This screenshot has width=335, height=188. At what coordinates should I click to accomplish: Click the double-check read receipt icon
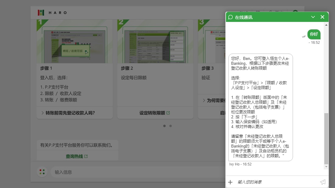304,37
